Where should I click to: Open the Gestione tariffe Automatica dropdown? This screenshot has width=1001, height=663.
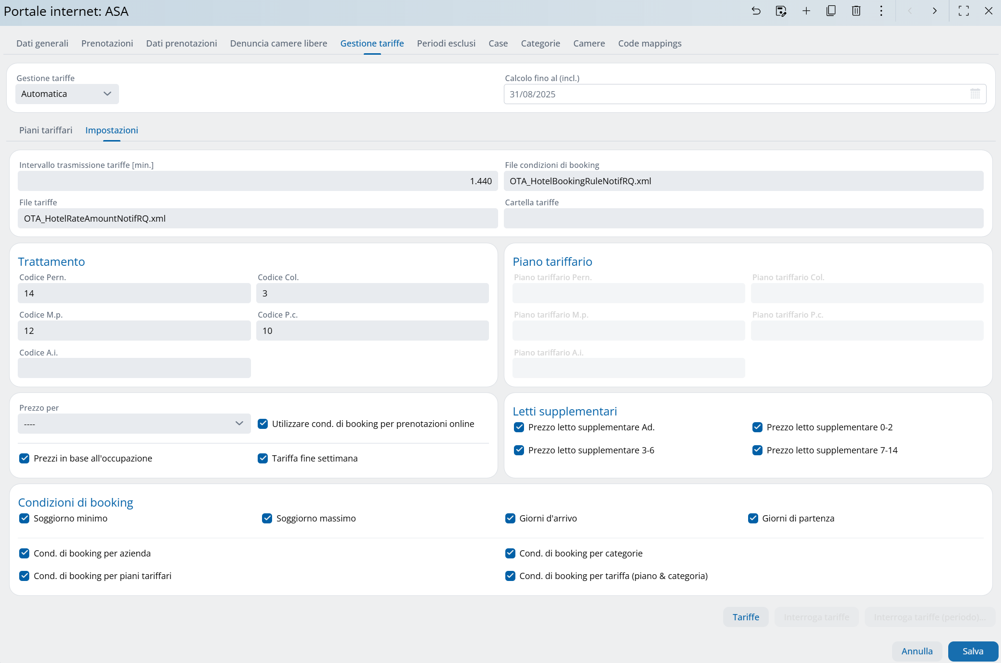point(67,94)
